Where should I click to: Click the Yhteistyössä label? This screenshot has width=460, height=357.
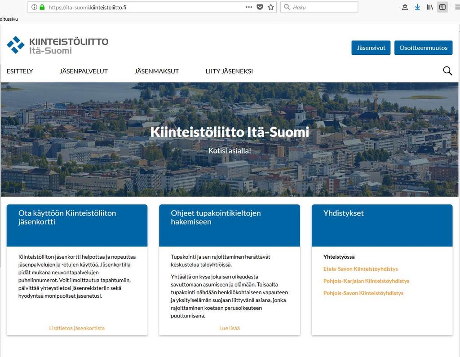click(339, 257)
